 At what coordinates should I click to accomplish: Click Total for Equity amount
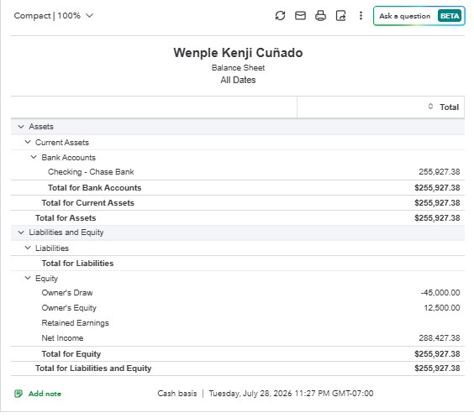tap(437, 353)
